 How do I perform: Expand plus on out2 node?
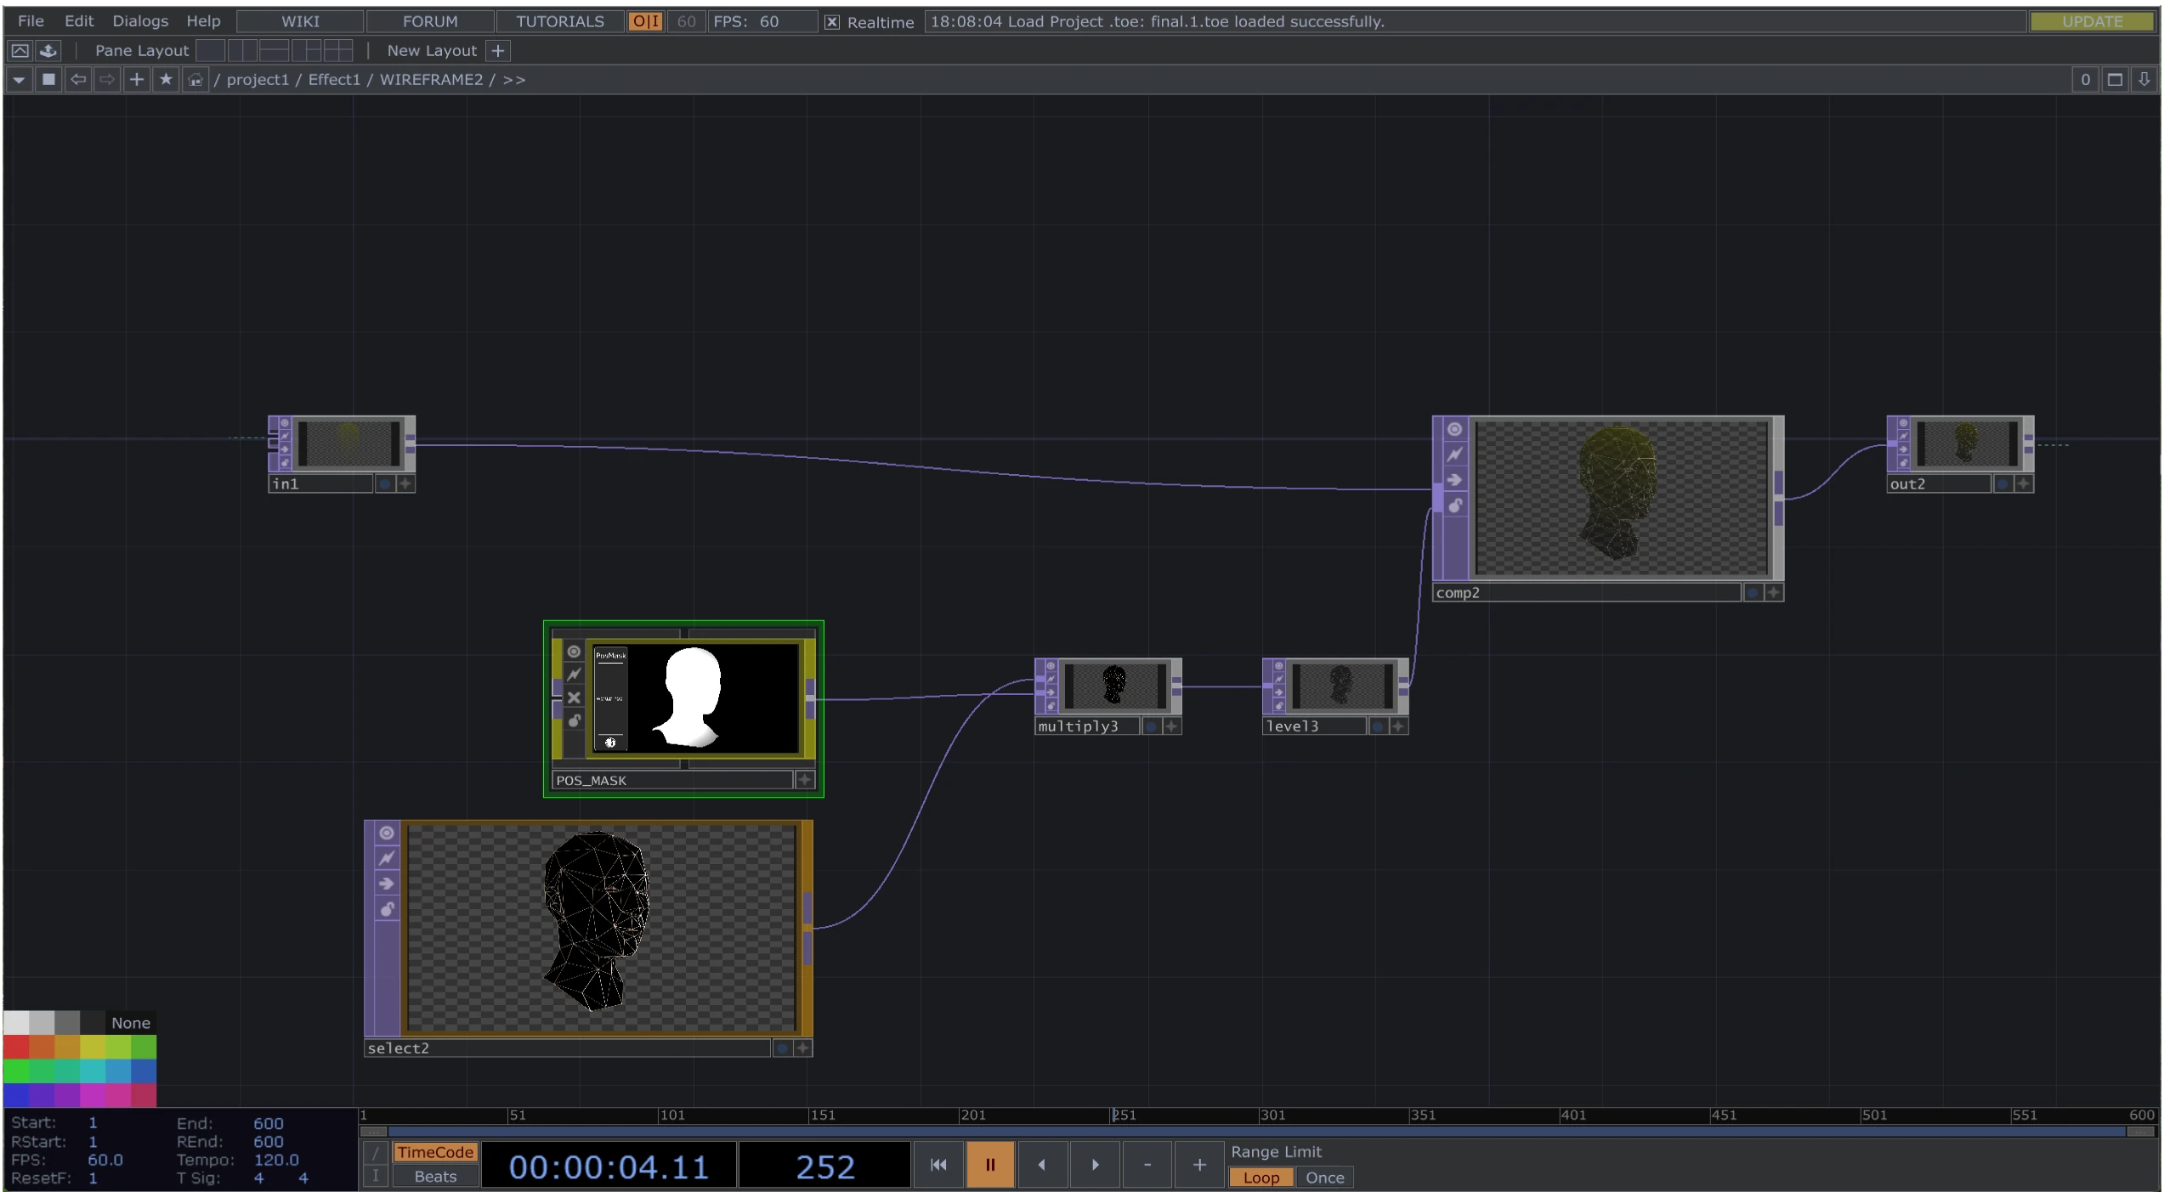[2023, 484]
